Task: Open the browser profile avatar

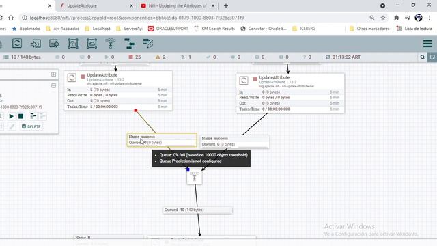Action: pos(419,18)
